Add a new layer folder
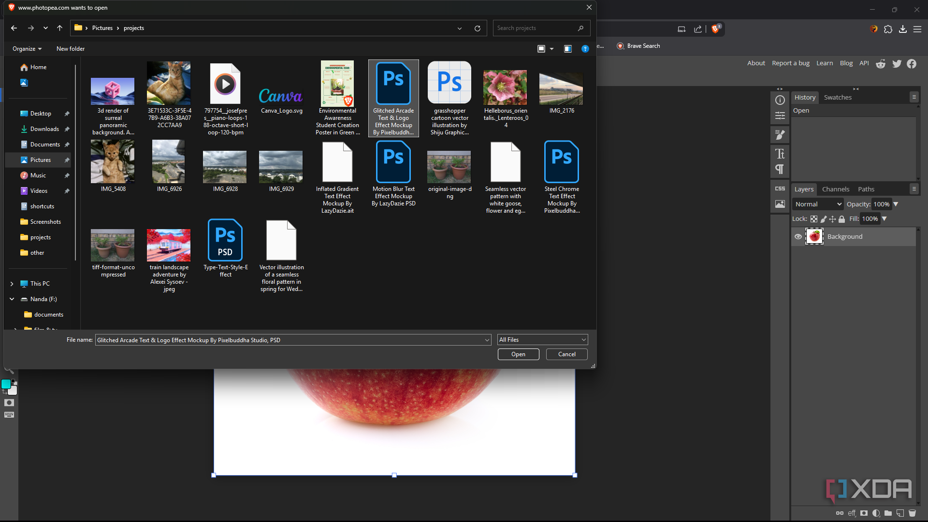 click(888, 513)
